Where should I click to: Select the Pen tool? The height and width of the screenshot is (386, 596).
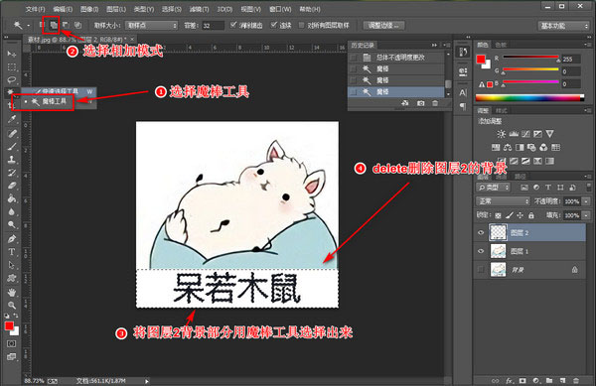pos(12,239)
